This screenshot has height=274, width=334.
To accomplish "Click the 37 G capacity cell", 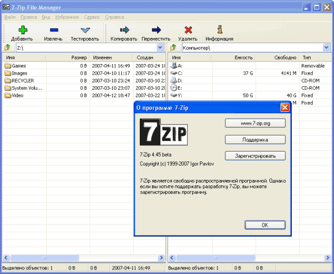I will [x=248, y=74].
